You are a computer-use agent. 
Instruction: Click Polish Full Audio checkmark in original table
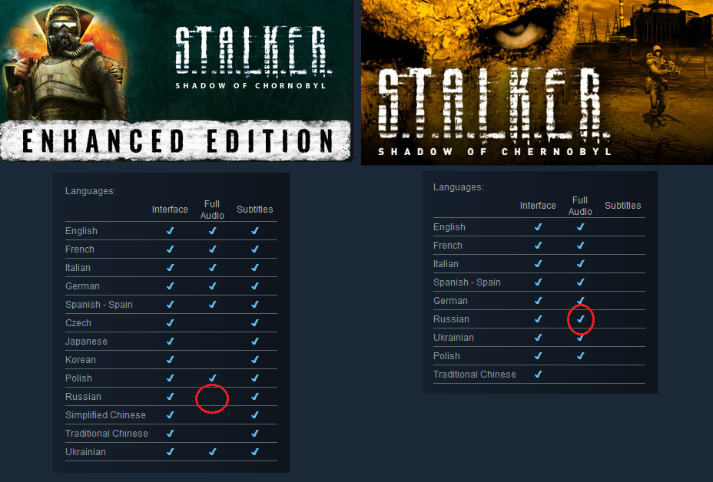point(581,356)
